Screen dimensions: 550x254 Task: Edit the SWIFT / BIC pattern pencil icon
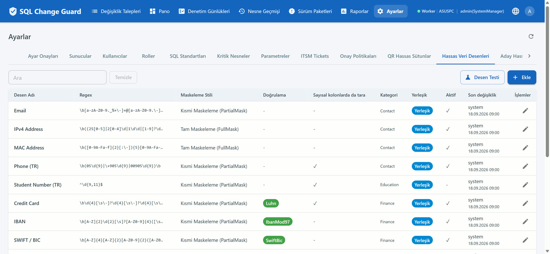pyautogui.click(x=525, y=240)
